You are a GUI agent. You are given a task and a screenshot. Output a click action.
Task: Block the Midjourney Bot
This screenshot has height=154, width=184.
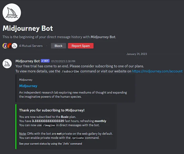click(58, 46)
